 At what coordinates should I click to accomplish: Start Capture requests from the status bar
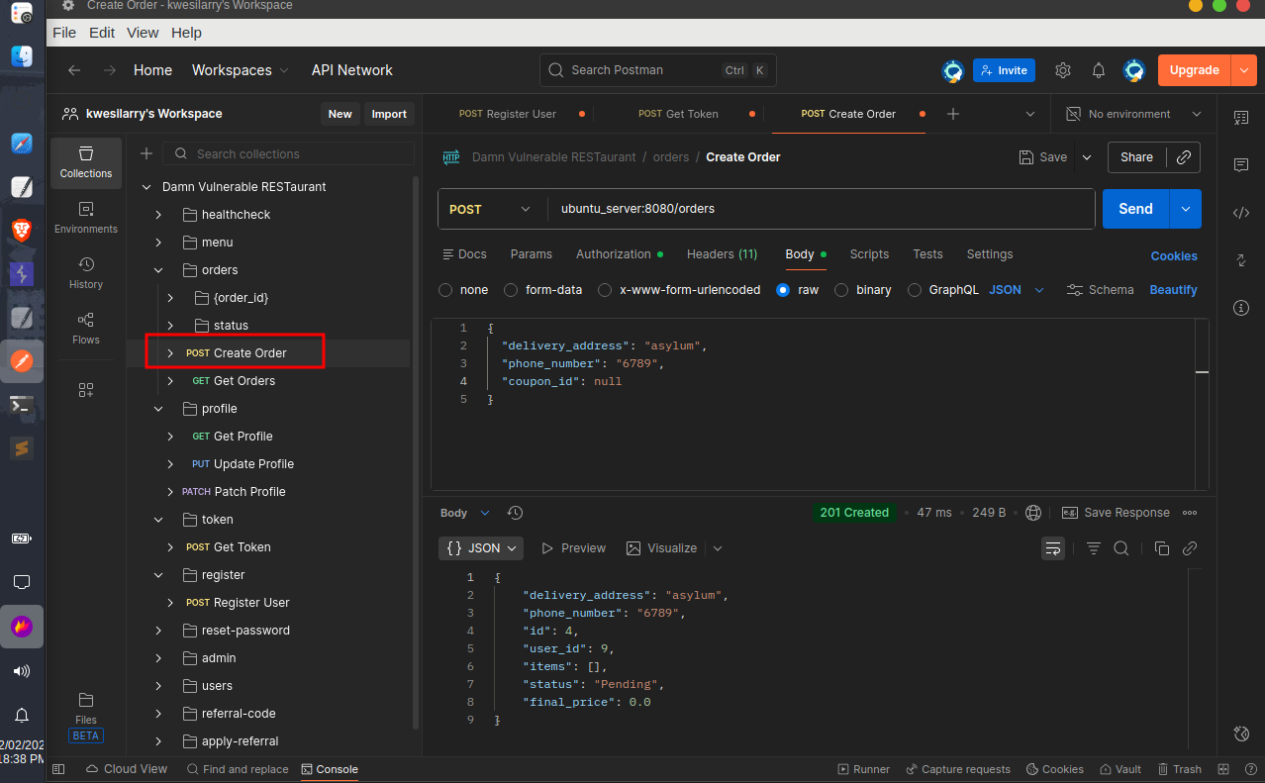pyautogui.click(x=957, y=768)
